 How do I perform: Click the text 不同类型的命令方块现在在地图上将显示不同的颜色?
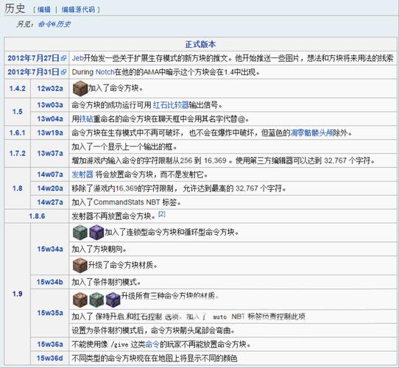point(155,358)
